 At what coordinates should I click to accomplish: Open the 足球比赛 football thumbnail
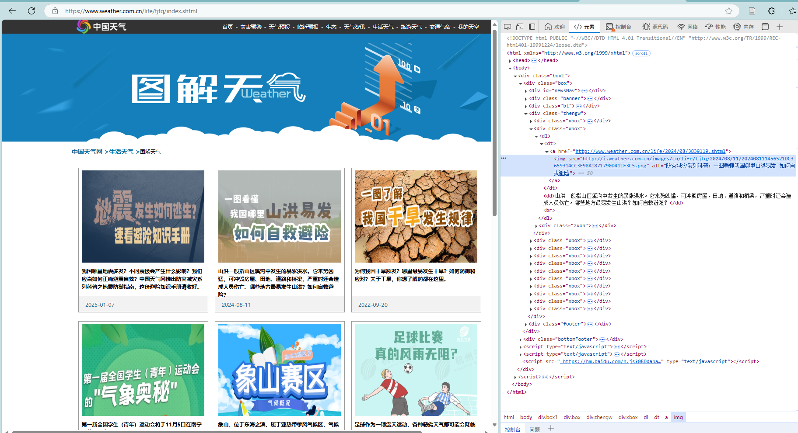point(416,370)
